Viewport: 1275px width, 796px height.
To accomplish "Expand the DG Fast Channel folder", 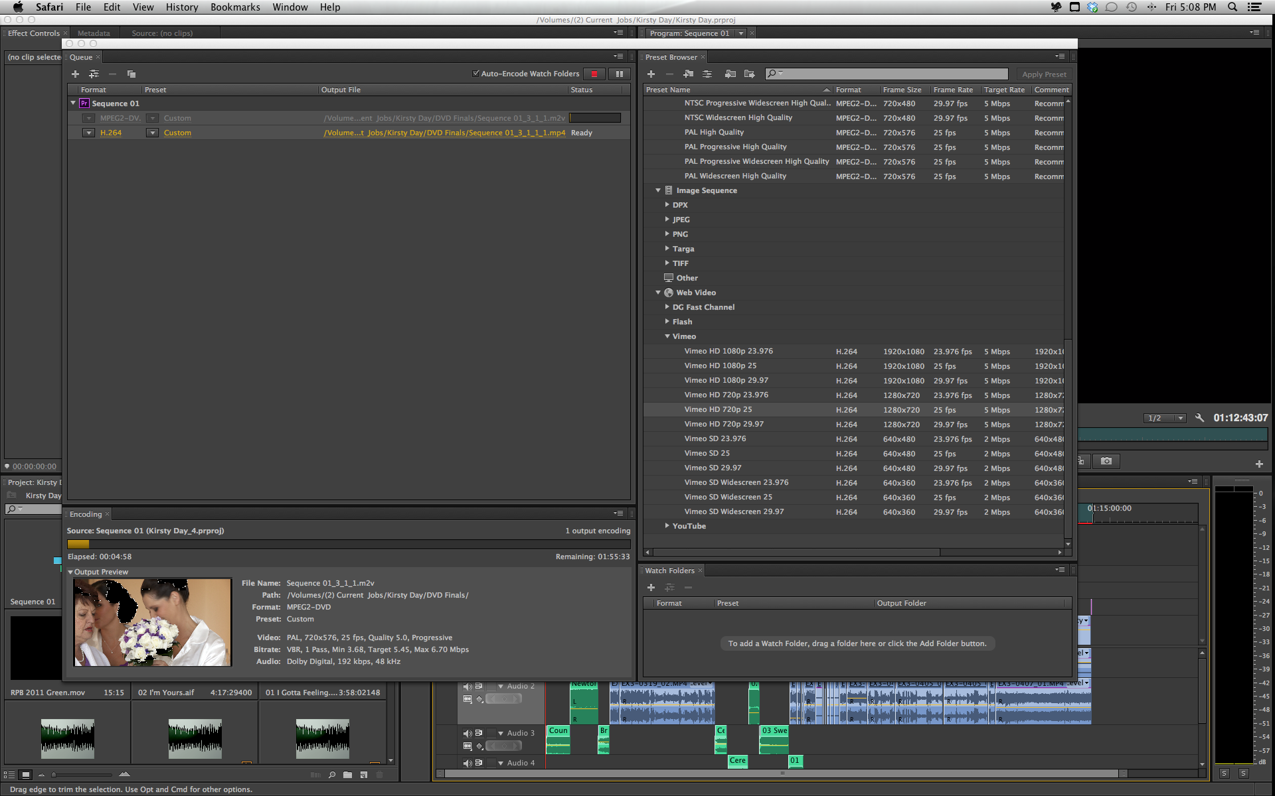I will [667, 306].
